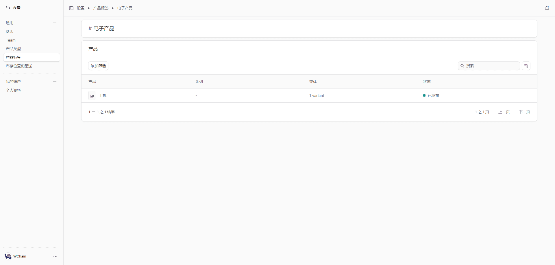
Task: Open the 添加筛选 filter dropdown
Action: 98,66
